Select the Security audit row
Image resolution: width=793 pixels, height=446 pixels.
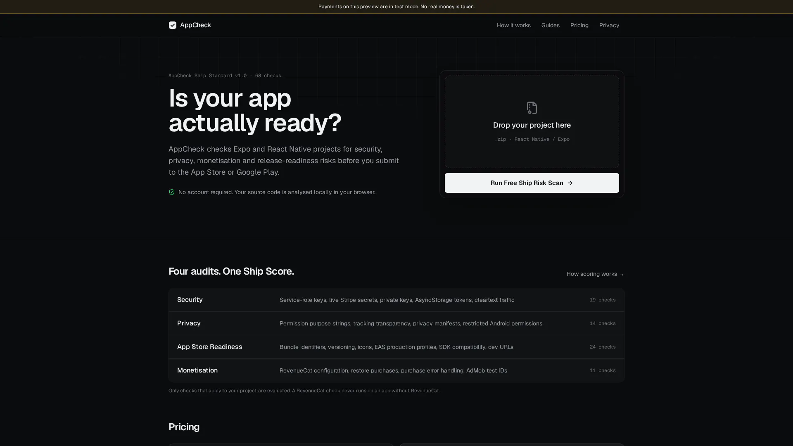[396, 300]
